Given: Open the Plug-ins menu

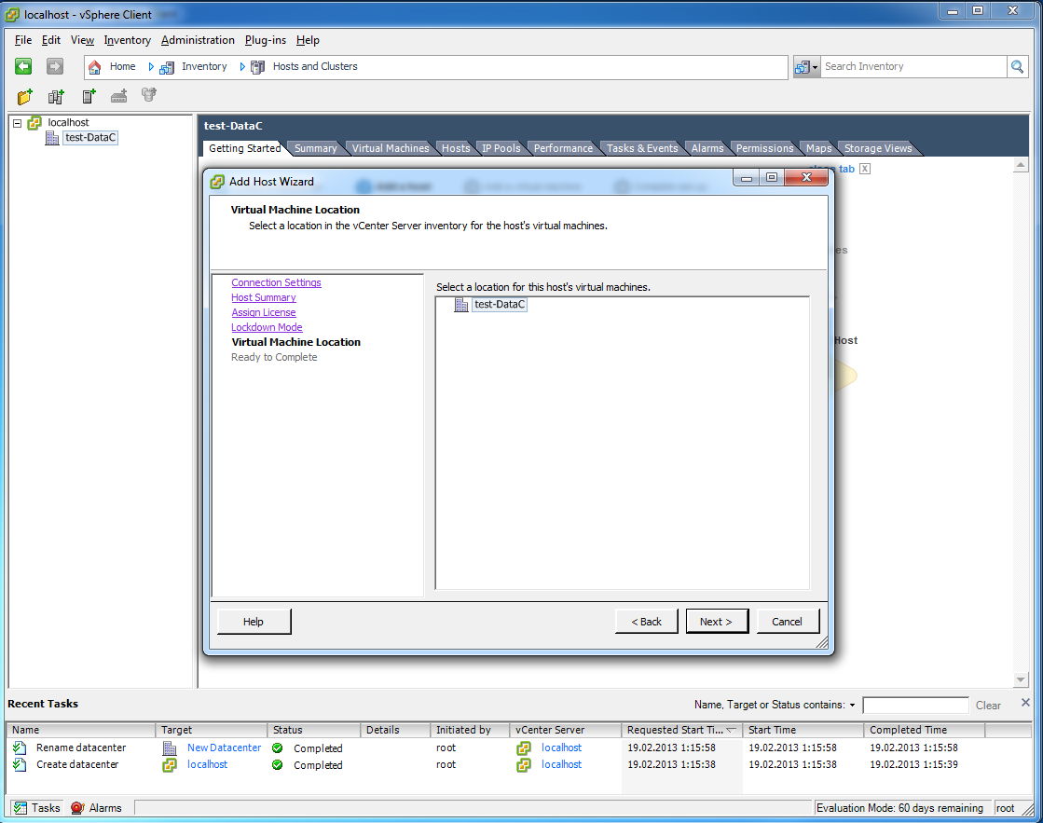Looking at the screenshot, I should click(x=265, y=40).
